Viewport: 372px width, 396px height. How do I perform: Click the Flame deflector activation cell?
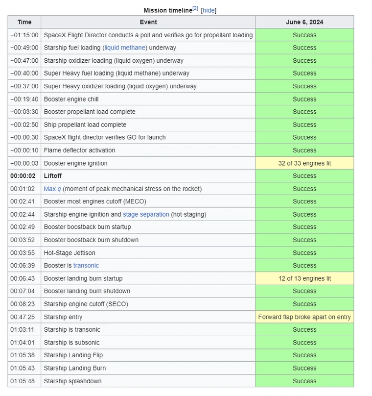click(x=148, y=150)
